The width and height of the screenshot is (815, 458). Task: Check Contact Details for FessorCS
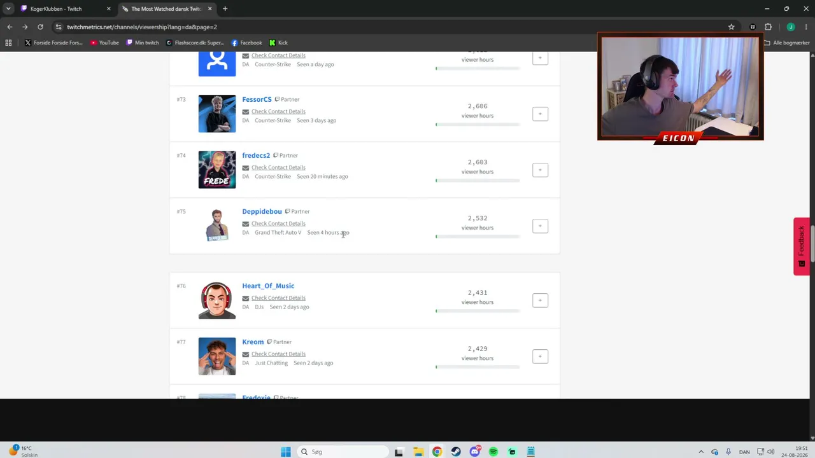[278, 111]
